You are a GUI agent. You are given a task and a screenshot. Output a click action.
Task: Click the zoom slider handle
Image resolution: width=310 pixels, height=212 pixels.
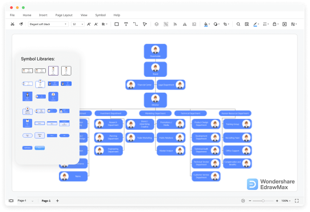[263, 201]
